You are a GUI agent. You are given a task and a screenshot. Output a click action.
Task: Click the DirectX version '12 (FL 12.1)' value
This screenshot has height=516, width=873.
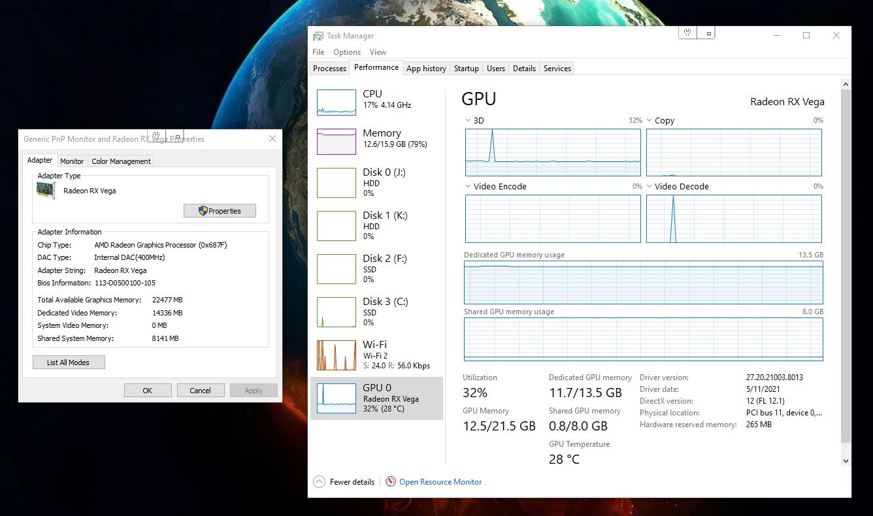tap(765, 401)
